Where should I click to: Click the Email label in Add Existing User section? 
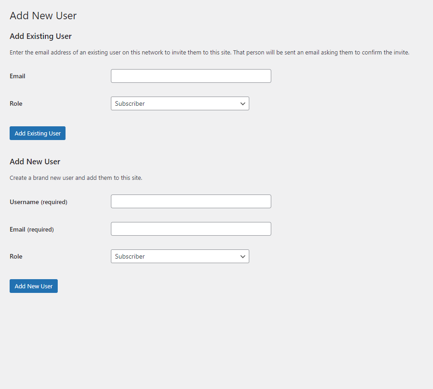pyautogui.click(x=17, y=76)
